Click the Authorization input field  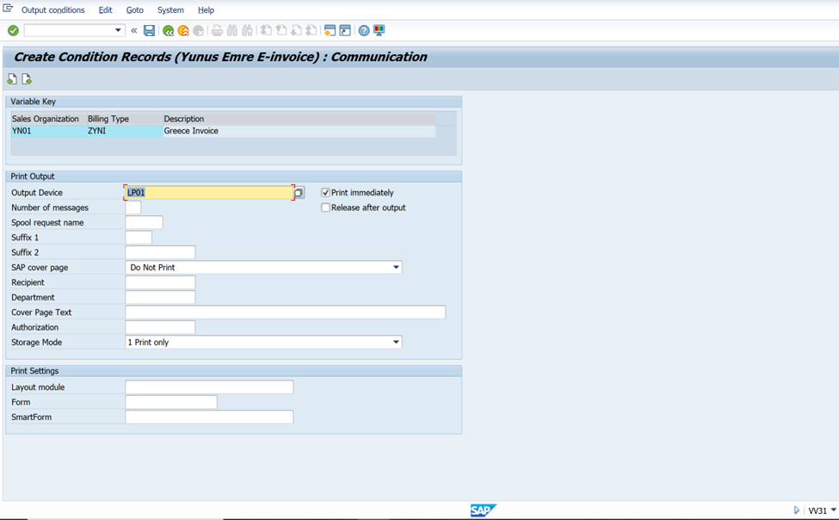coord(161,327)
